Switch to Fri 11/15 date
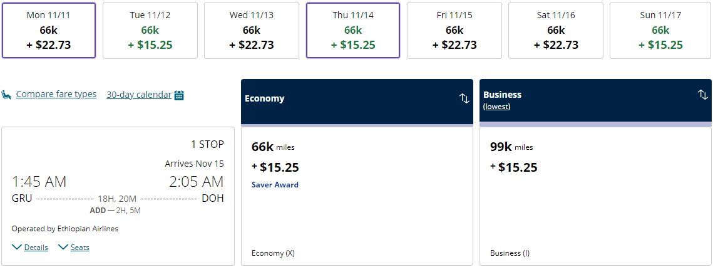The image size is (713, 267). (x=454, y=31)
